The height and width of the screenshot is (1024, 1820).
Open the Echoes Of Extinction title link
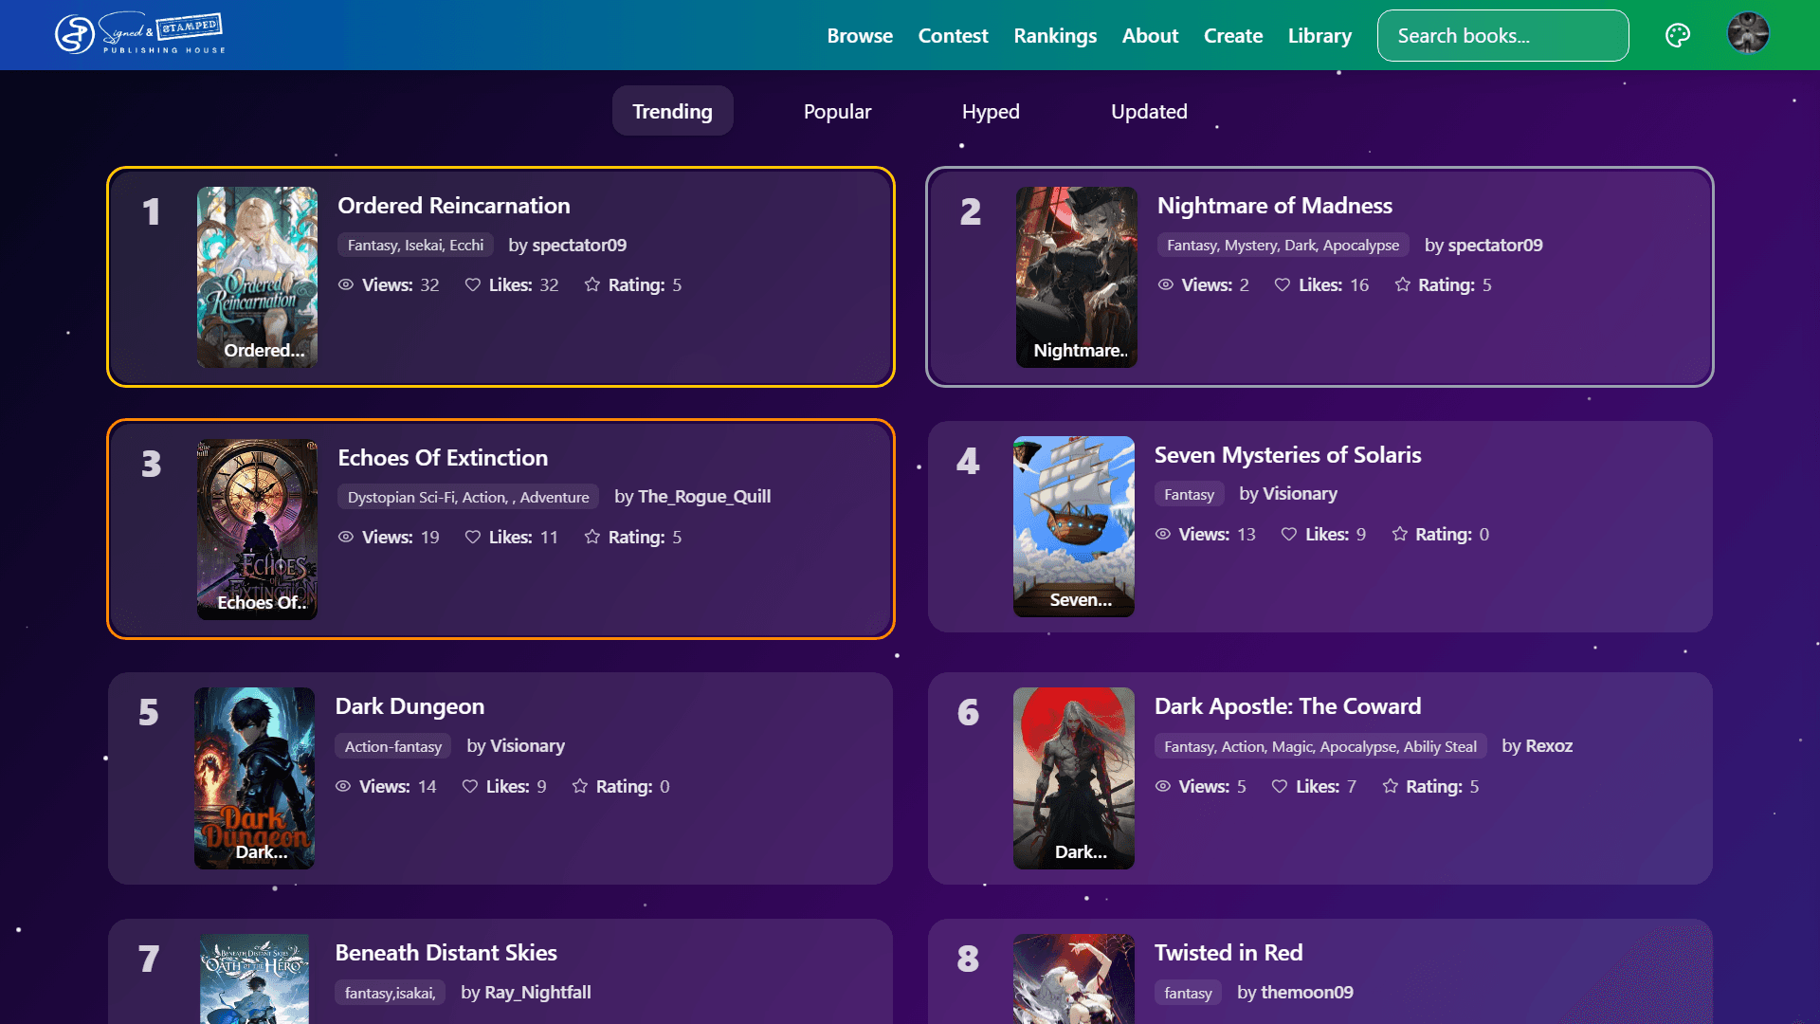click(443, 458)
